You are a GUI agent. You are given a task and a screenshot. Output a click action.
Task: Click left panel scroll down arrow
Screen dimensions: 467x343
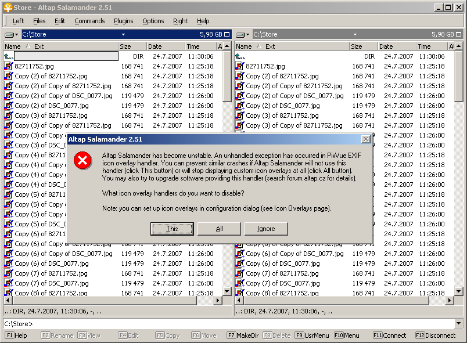pyautogui.click(x=227, y=291)
